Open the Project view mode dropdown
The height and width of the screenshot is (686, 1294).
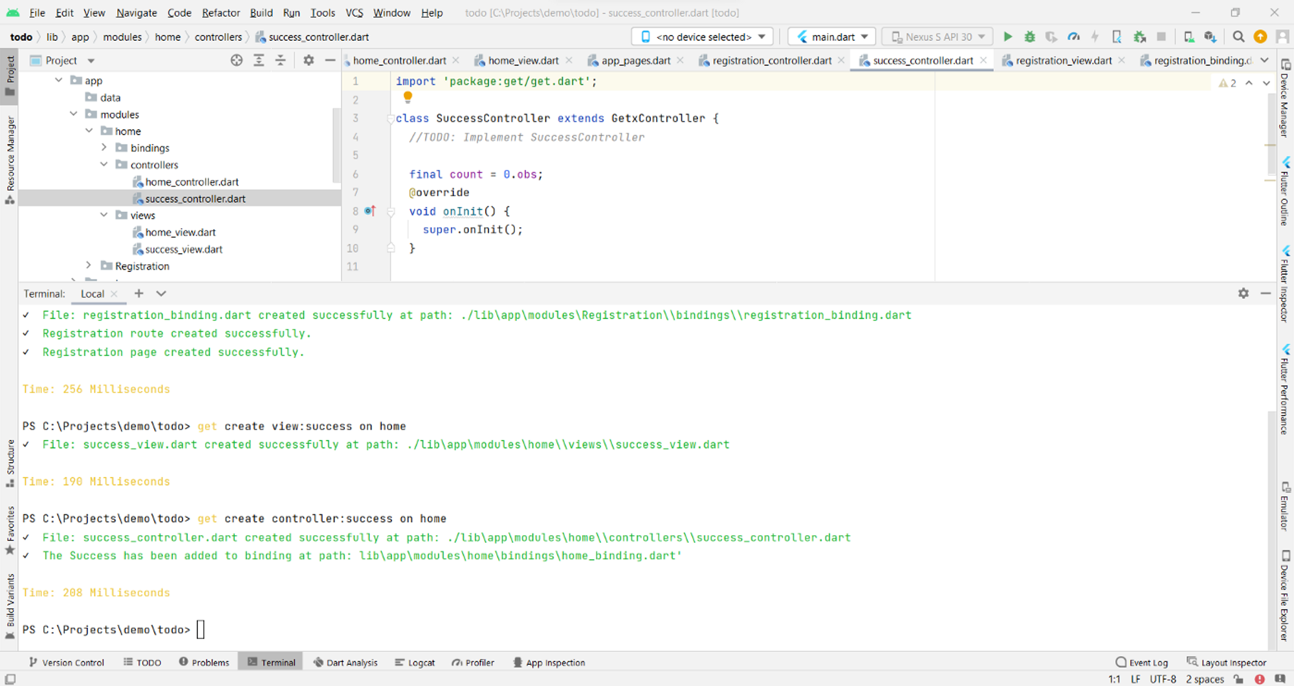coord(63,60)
